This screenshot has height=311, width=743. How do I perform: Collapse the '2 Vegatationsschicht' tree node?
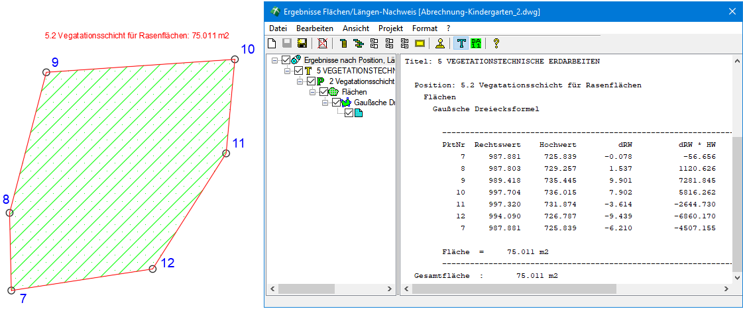pos(300,81)
